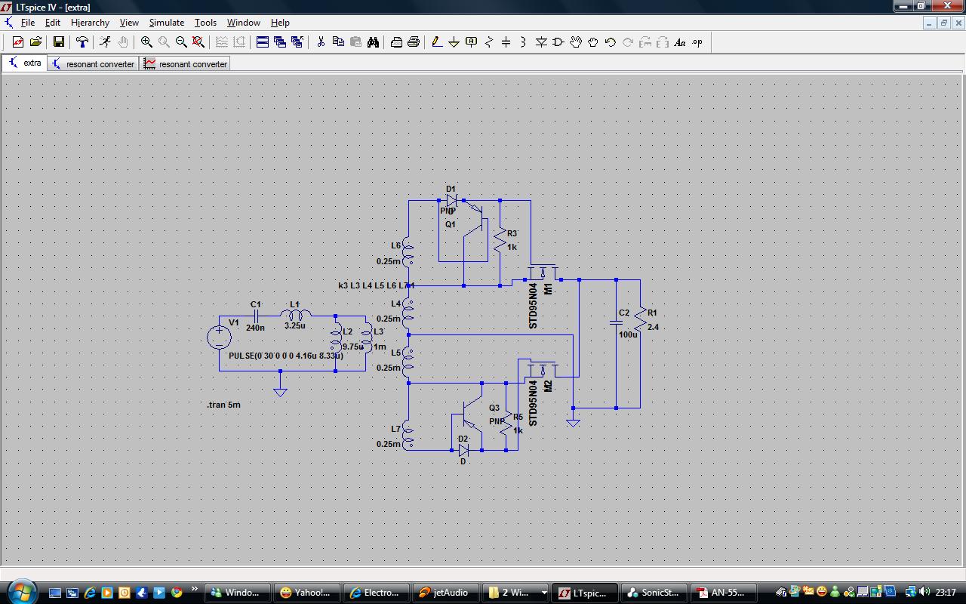Viewport: 966px width, 604px height.
Task: Click the D1 diode symbol
Action: tap(451, 201)
